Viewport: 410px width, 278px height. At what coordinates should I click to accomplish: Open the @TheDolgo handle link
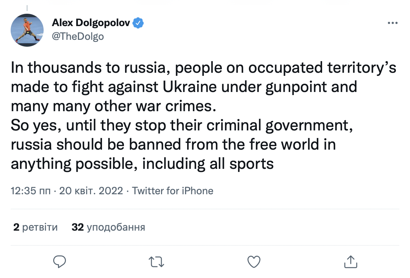tap(78, 36)
